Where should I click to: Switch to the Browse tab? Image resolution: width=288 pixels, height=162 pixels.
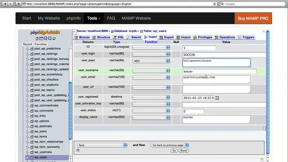[x=82, y=37]
